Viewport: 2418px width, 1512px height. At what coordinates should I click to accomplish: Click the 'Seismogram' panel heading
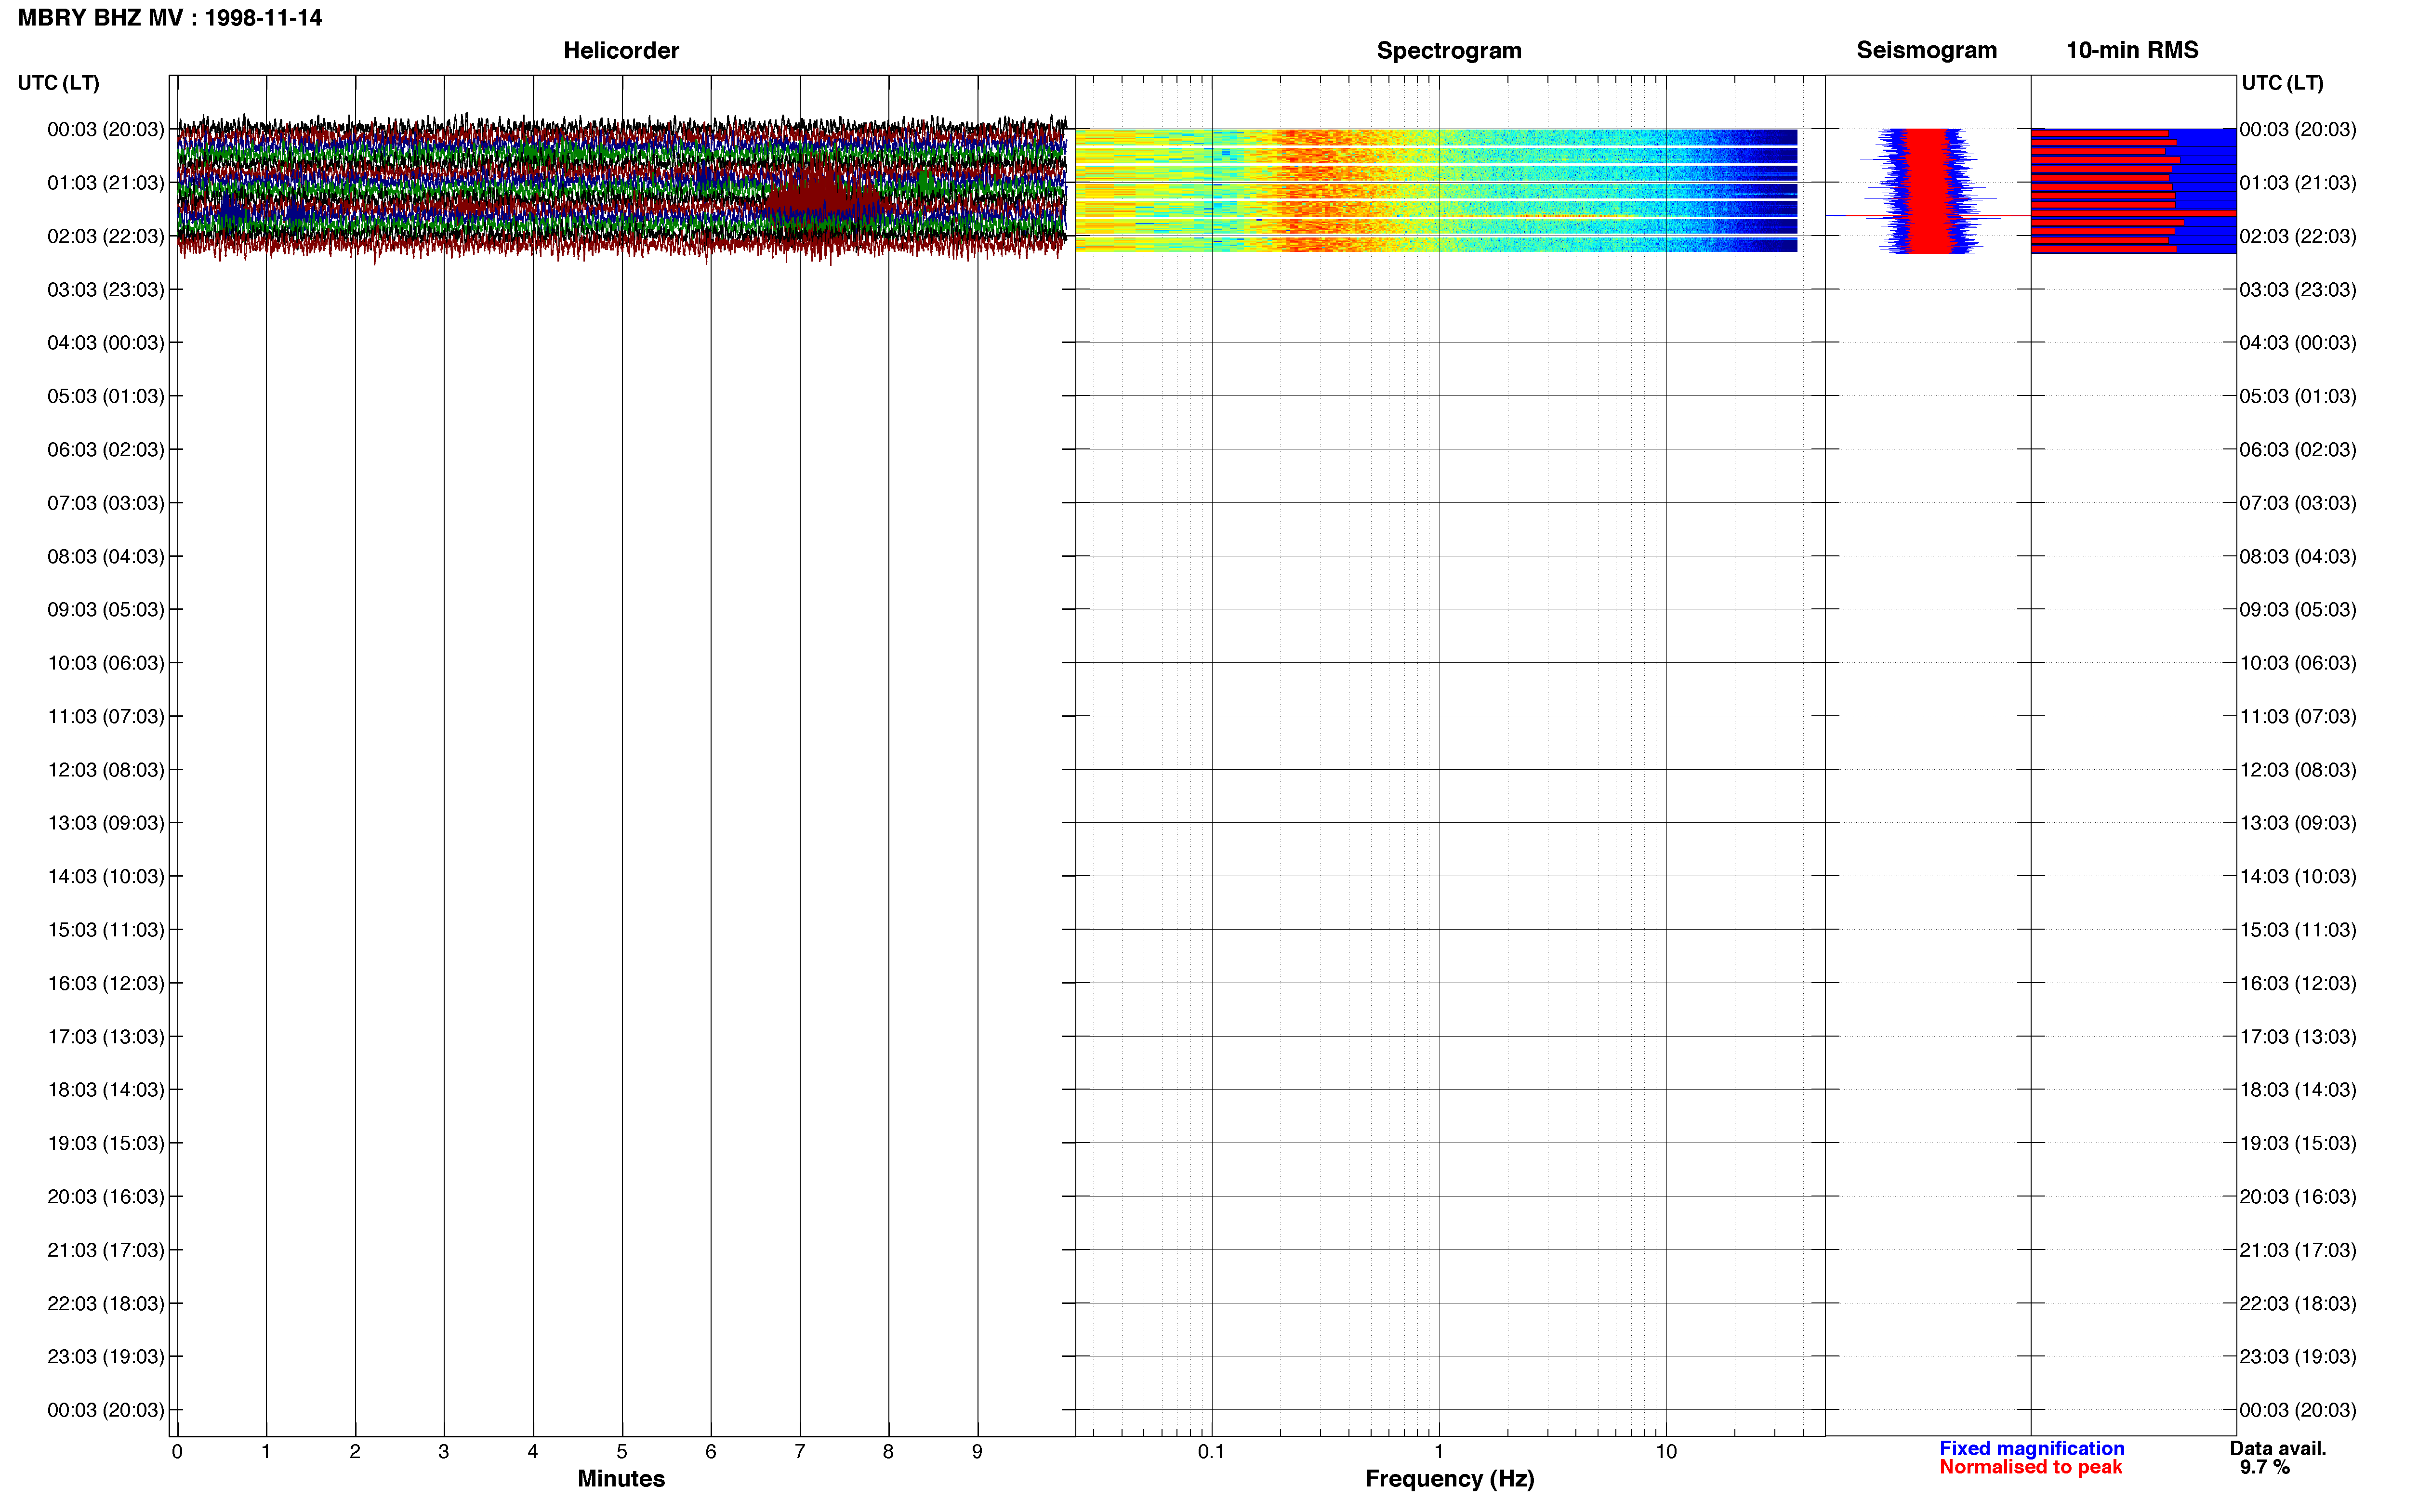(1926, 51)
